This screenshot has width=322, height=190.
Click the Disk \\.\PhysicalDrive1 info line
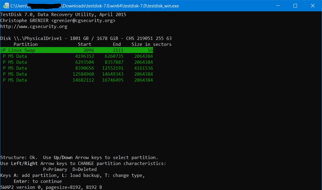pos(86,38)
